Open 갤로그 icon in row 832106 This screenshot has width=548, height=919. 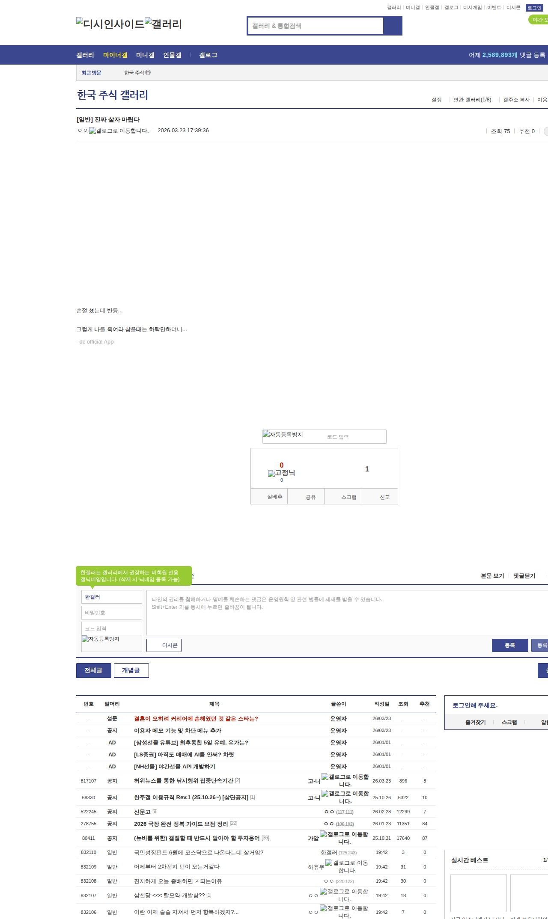tap(344, 912)
